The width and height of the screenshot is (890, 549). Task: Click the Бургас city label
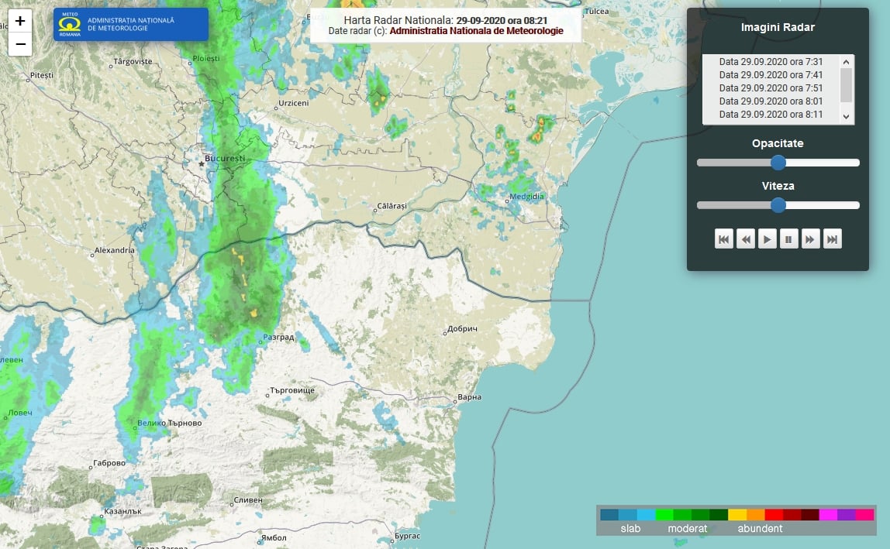[x=408, y=535]
